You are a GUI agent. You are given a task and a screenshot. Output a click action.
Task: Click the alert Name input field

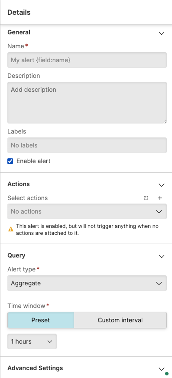click(x=87, y=60)
